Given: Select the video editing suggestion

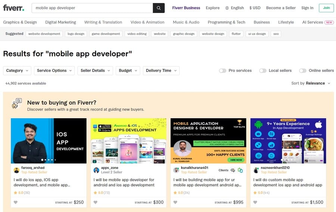Looking at the screenshot, I should (137, 34).
